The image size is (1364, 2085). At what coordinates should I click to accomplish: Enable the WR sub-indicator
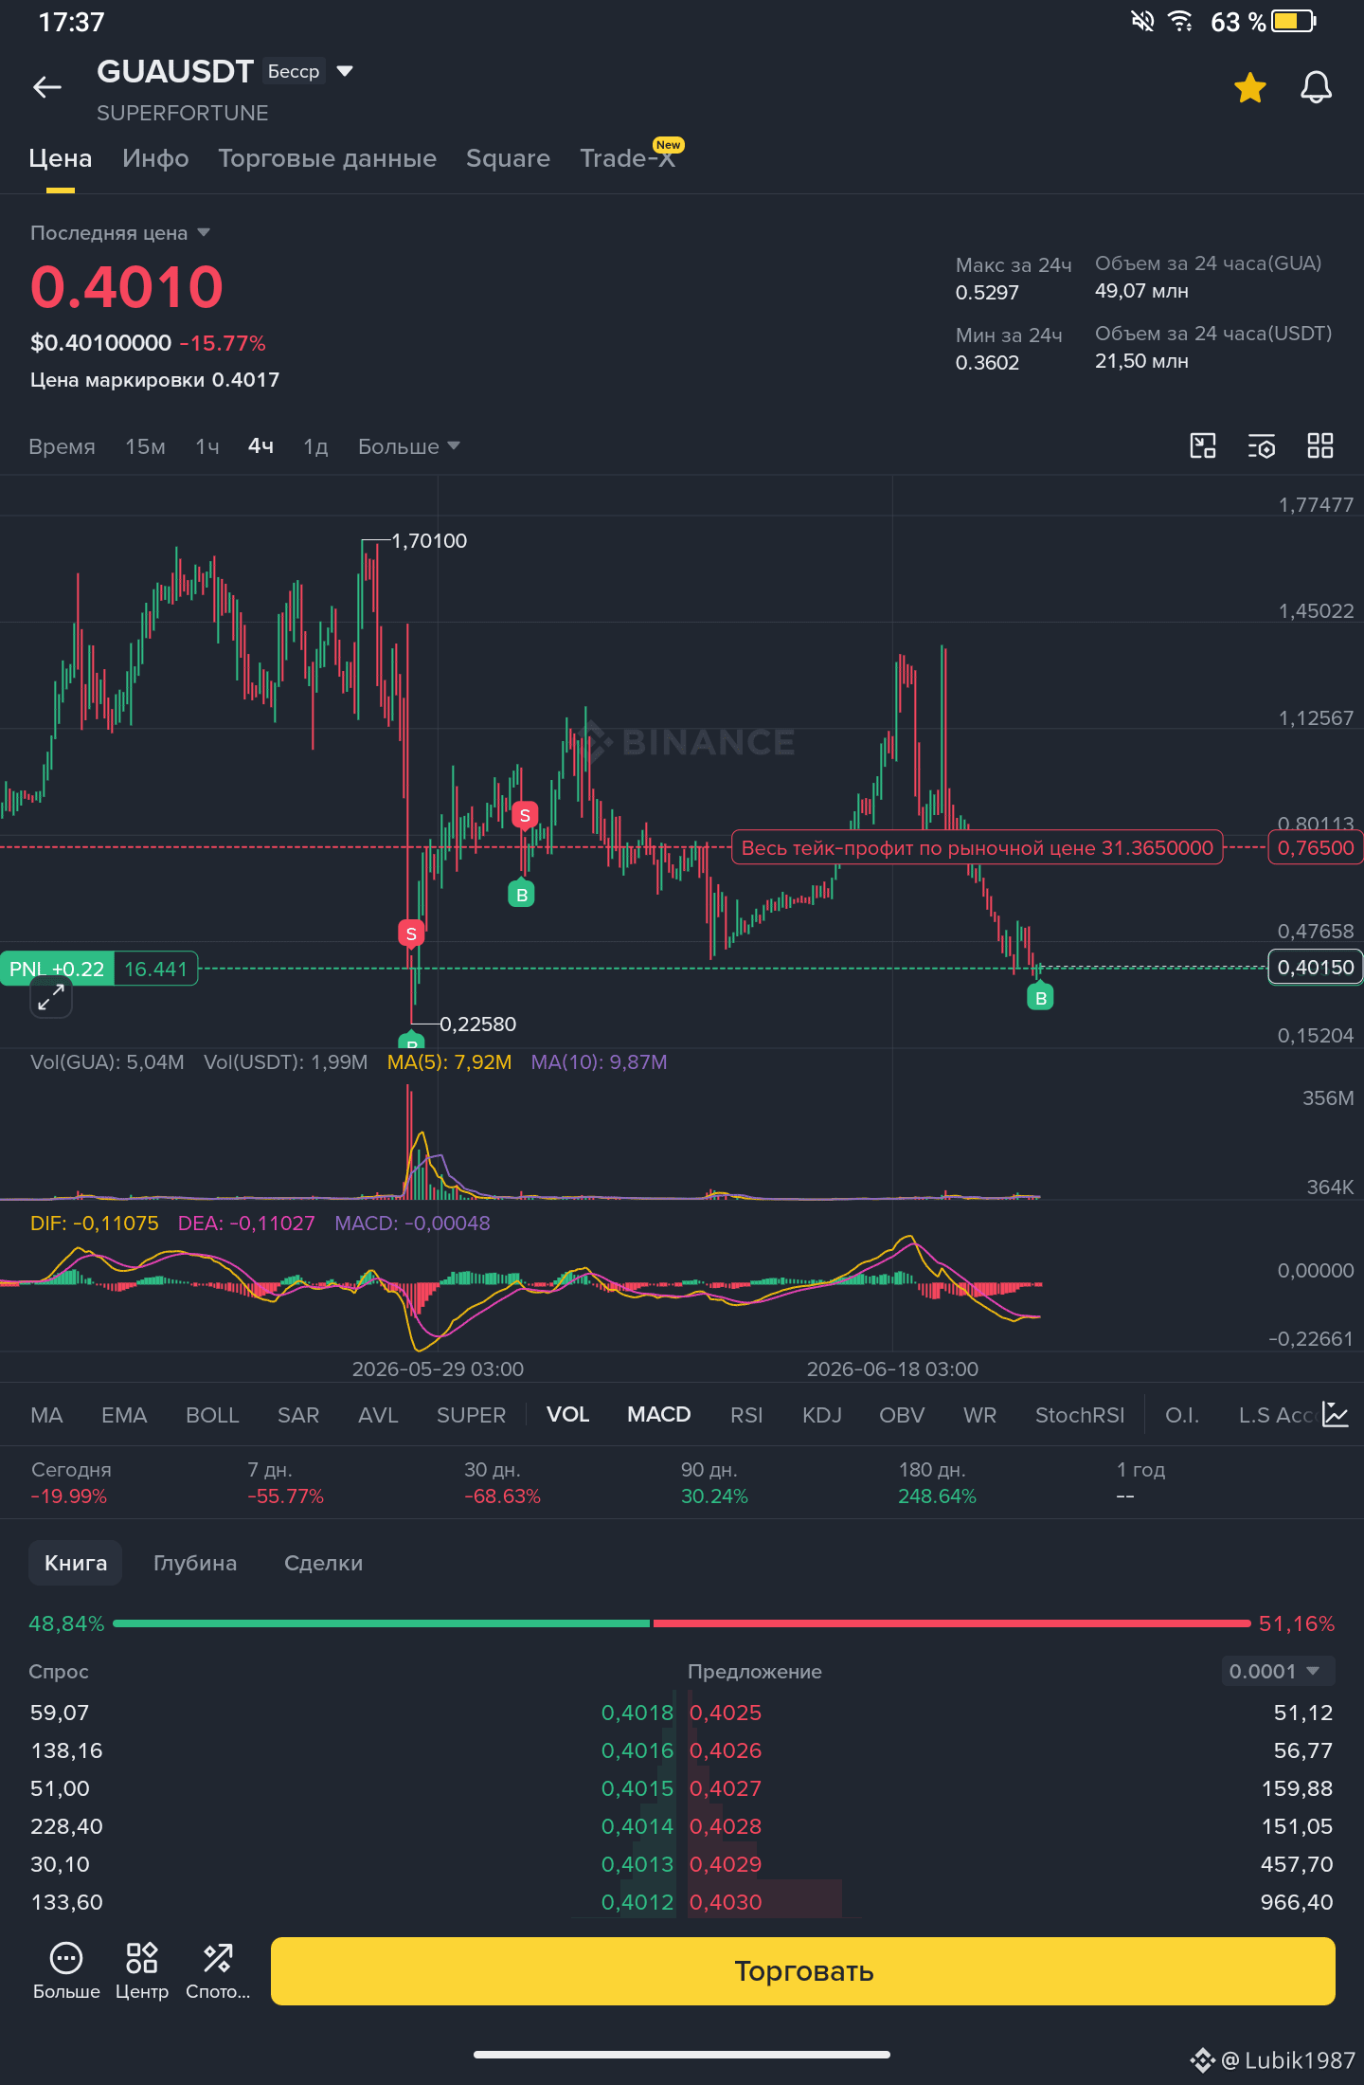[979, 1415]
